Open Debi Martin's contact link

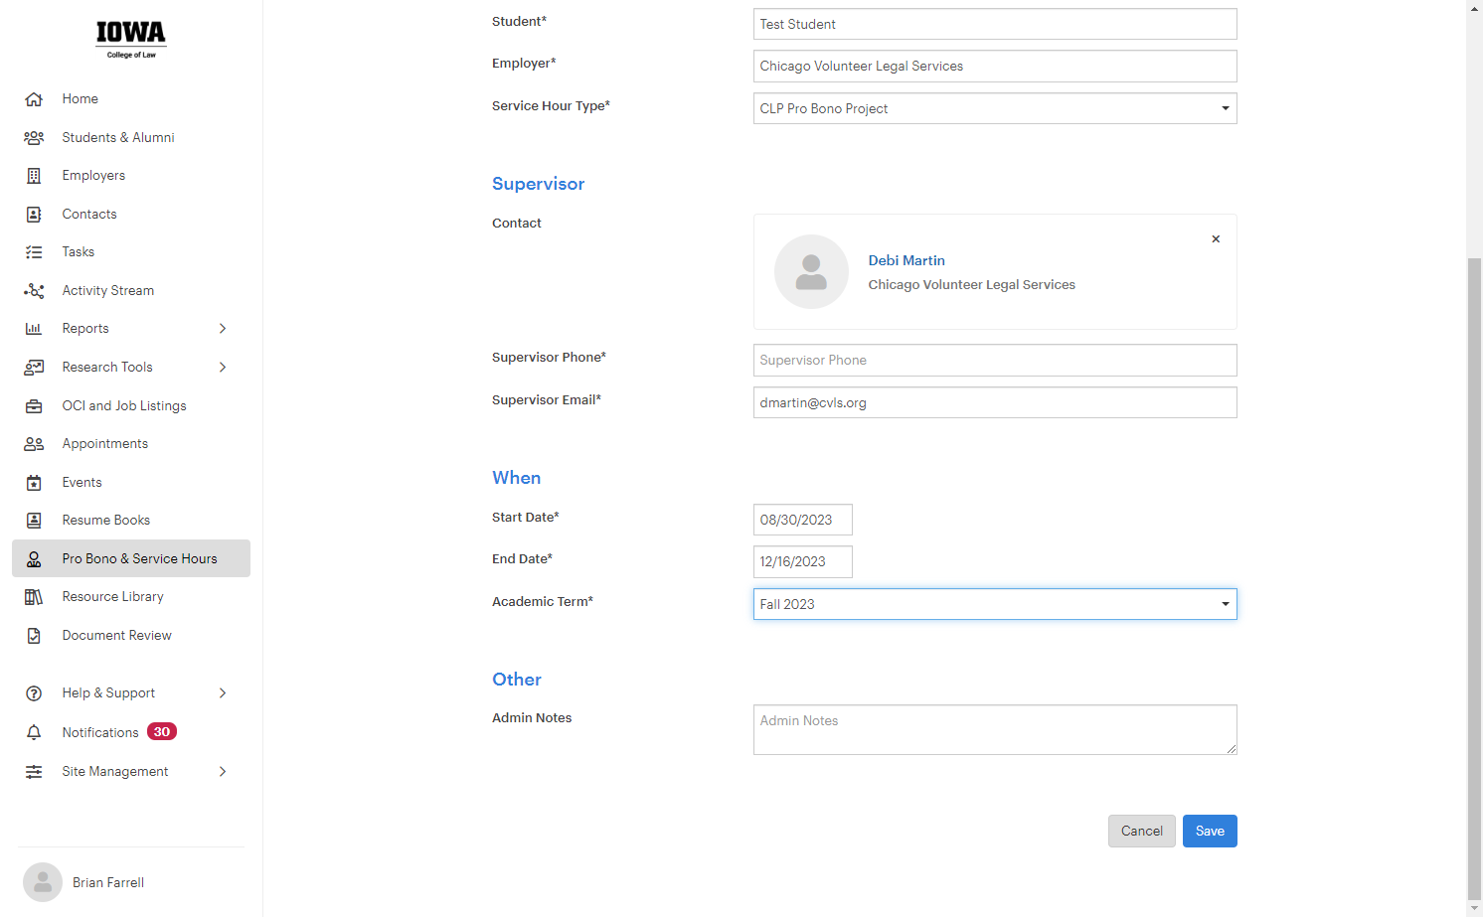tap(906, 260)
